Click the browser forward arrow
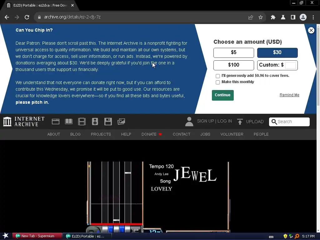 tap(17, 17)
